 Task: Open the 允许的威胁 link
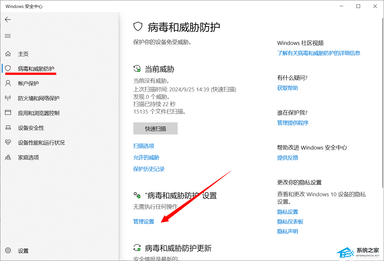pos(146,158)
